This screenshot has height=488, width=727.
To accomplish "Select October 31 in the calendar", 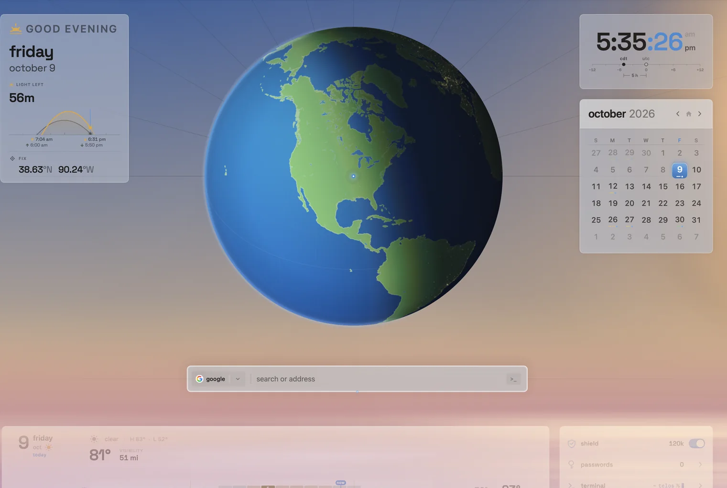I will tap(696, 220).
